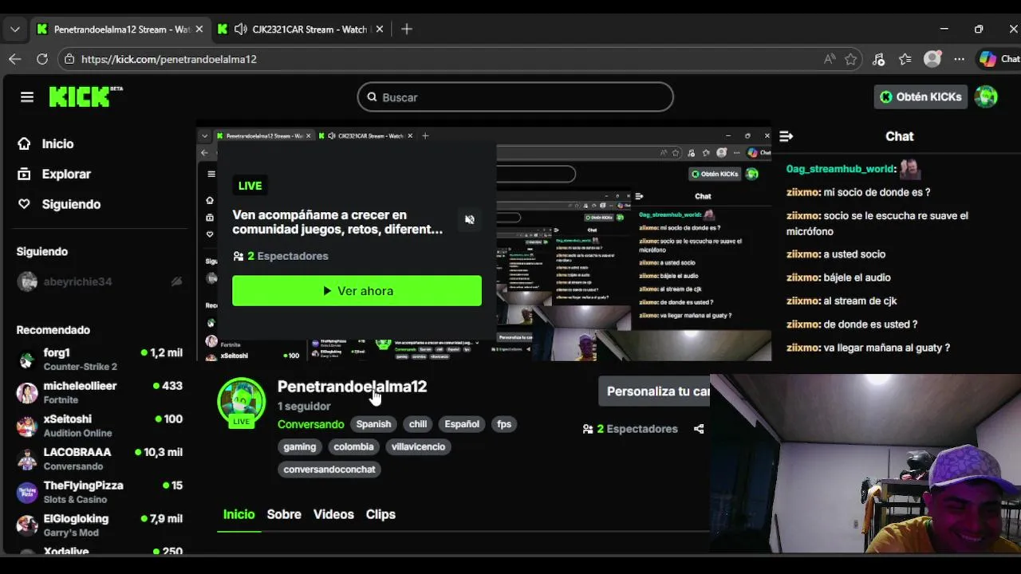Select the conversandoconchat tag

pyautogui.click(x=329, y=469)
